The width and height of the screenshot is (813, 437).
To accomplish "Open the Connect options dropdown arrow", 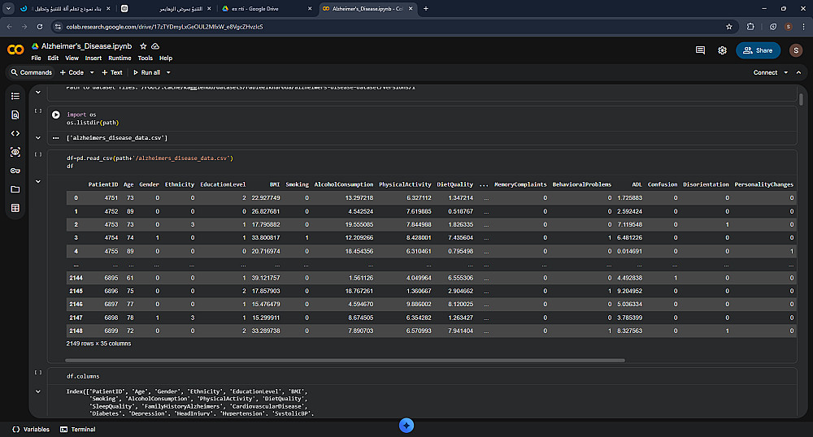I will pyautogui.click(x=785, y=72).
